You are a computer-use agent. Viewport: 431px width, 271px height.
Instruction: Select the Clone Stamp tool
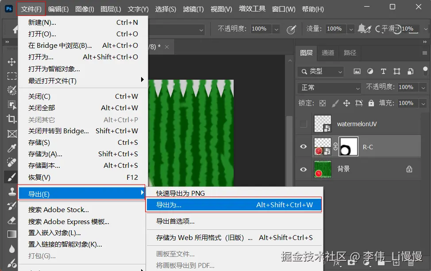[x=12, y=191]
